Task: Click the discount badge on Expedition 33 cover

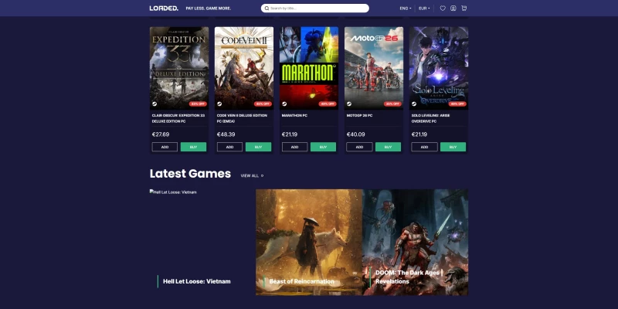Action: pos(198,104)
